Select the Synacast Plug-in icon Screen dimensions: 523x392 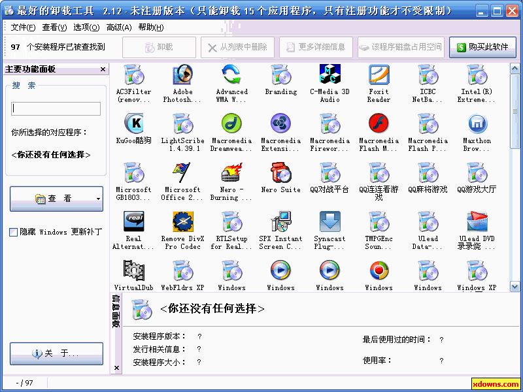[x=330, y=221]
